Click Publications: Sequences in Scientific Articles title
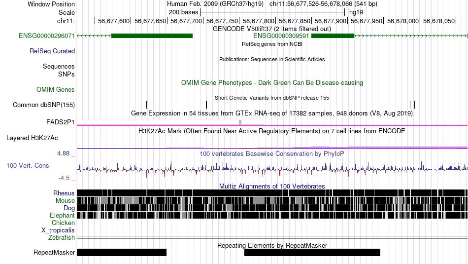The width and height of the screenshot is (468, 264). pos(272,59)
